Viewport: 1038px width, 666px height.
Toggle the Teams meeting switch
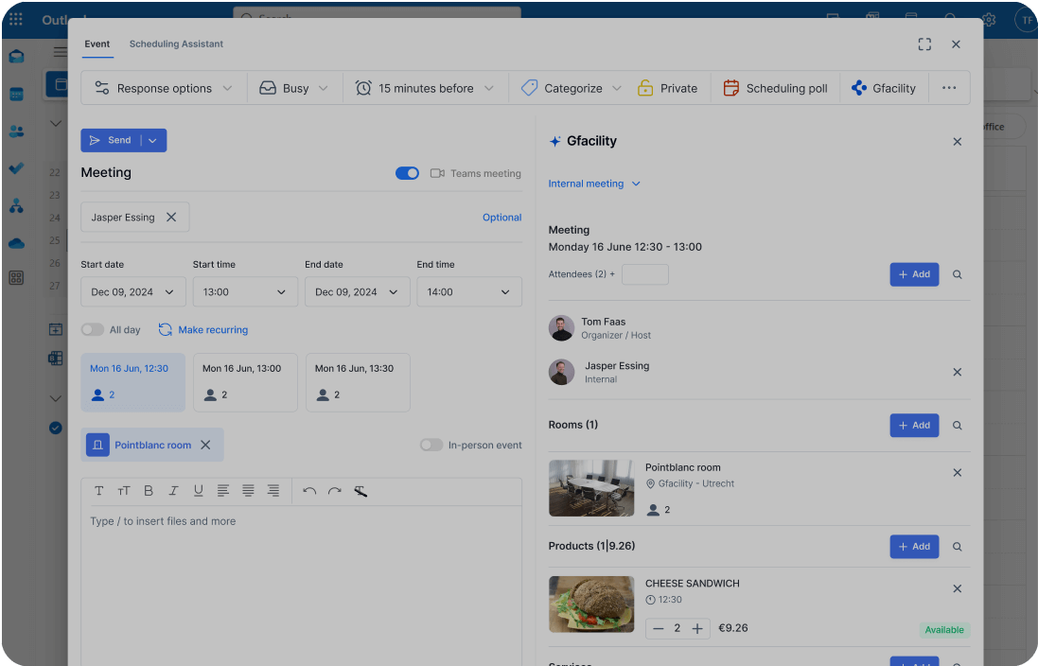(x=407, y=173)
